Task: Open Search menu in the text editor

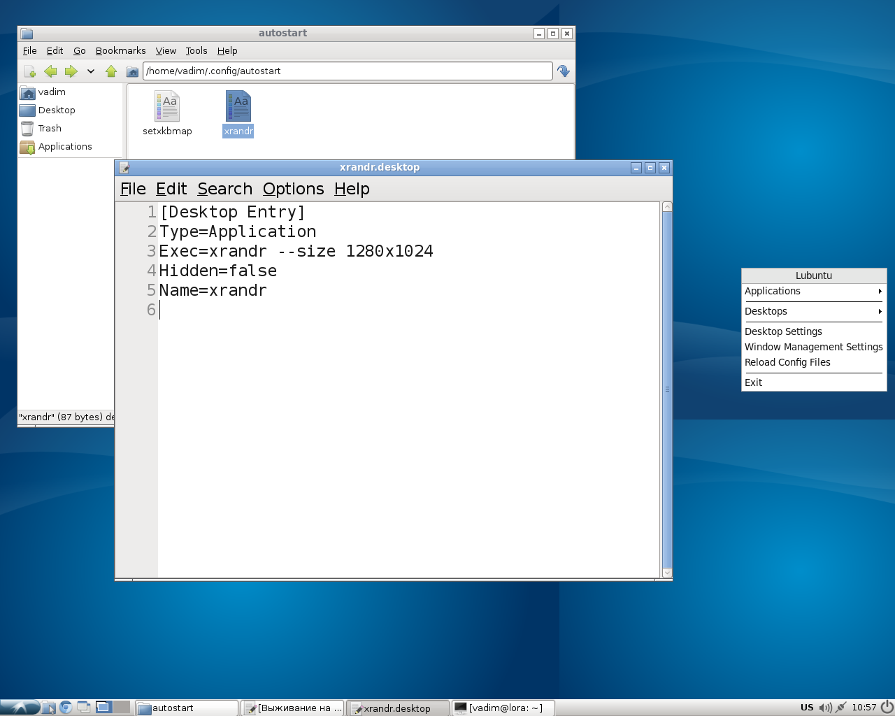Action: [x=224, y=189]
